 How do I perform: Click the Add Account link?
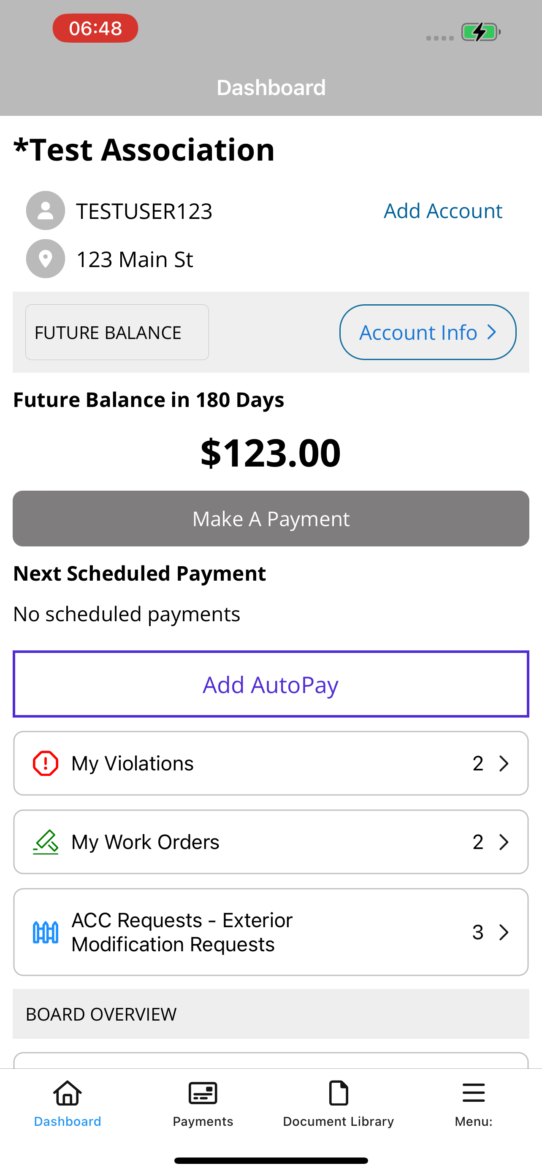443,210
